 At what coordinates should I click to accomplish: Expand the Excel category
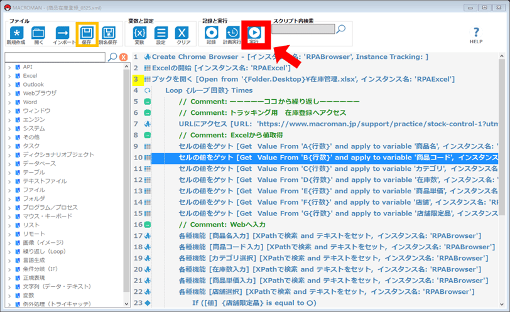pyautogui.click(x=9, y=76)
